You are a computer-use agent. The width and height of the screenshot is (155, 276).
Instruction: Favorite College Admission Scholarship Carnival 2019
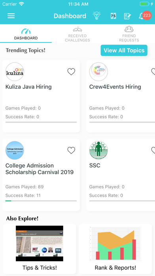[71, 150]
